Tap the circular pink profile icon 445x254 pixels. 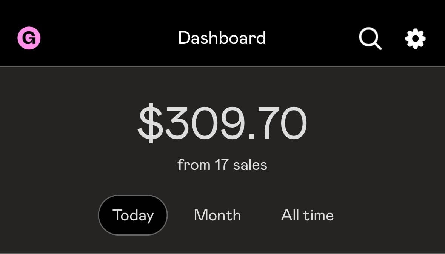[29, 38]
